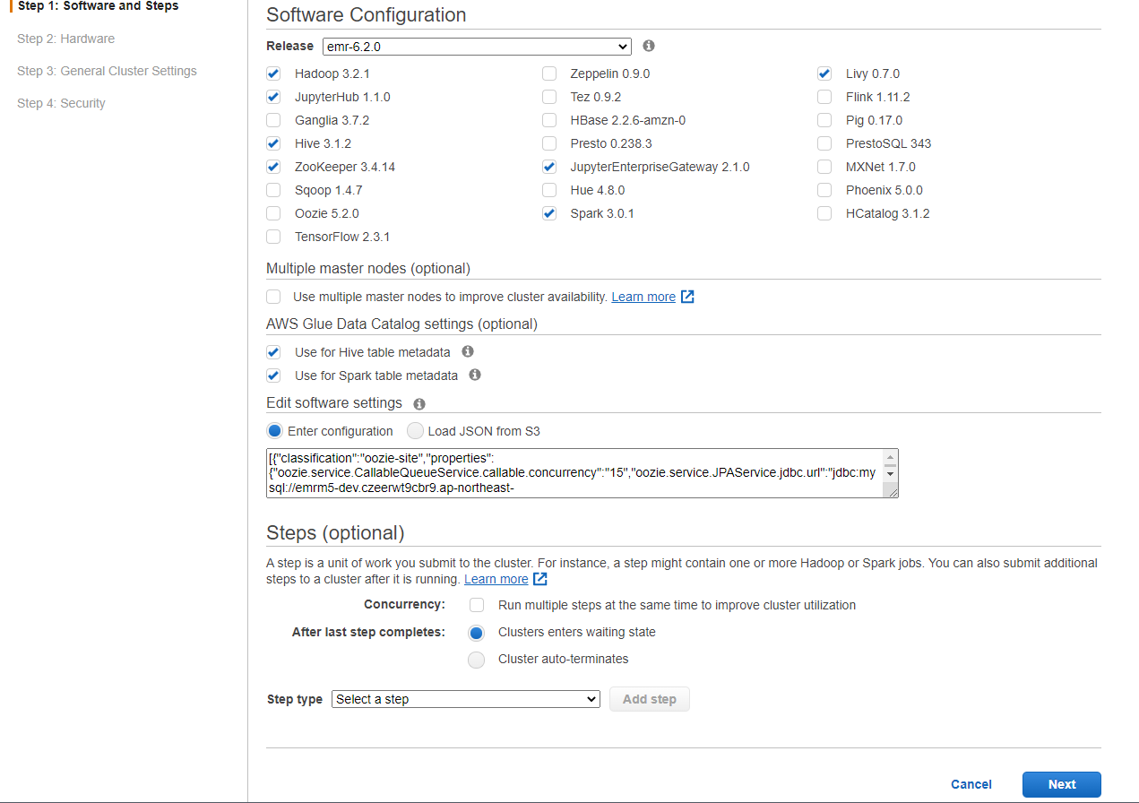Click the Cancel link
The height and width of the screenshot is (803, 1139).
971,784
